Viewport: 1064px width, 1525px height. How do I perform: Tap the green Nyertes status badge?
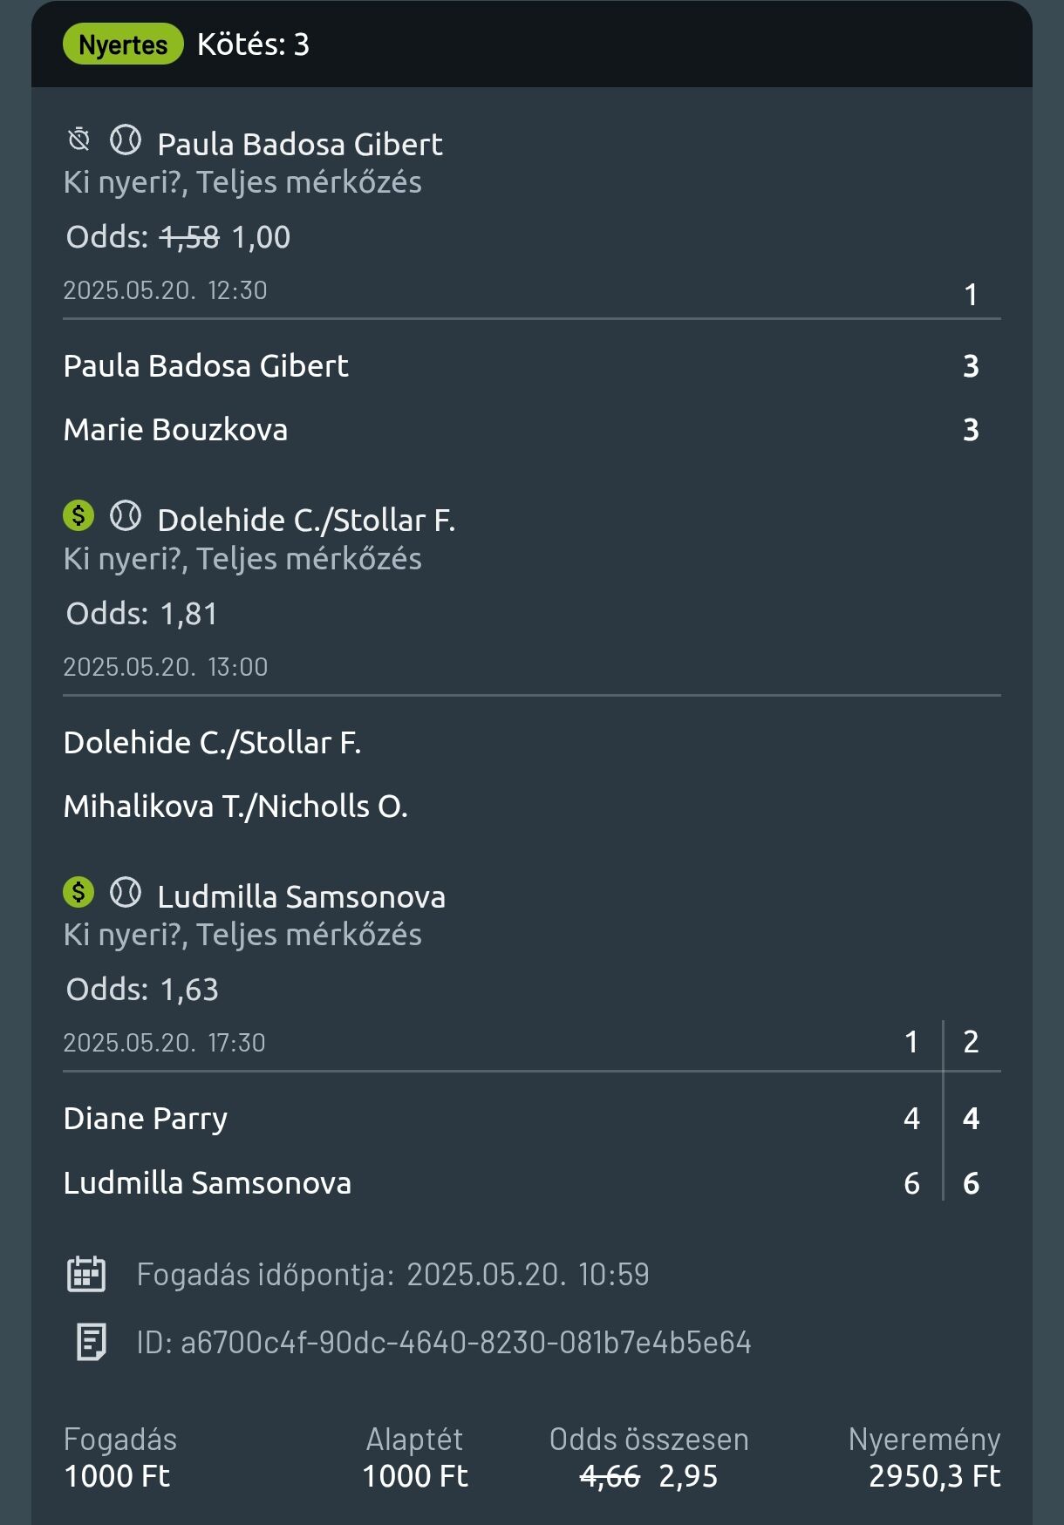[123, 44]
